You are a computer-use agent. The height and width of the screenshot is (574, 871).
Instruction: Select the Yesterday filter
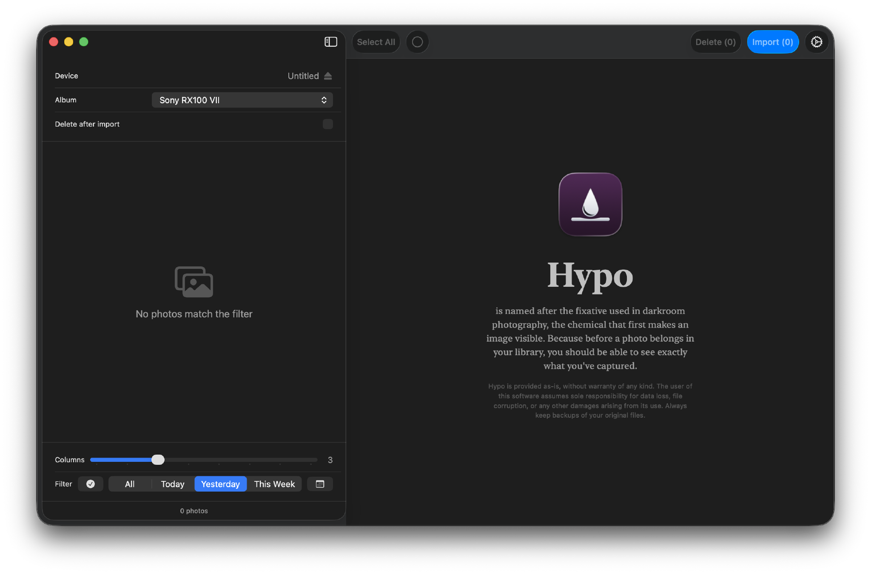tap(220, 484)
